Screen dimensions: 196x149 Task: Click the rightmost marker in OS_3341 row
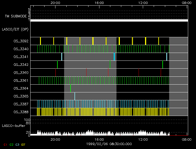point(167,57)
